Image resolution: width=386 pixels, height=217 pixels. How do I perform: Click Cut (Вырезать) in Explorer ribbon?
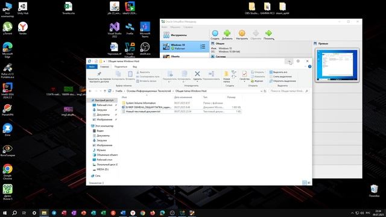click(143, 72)
